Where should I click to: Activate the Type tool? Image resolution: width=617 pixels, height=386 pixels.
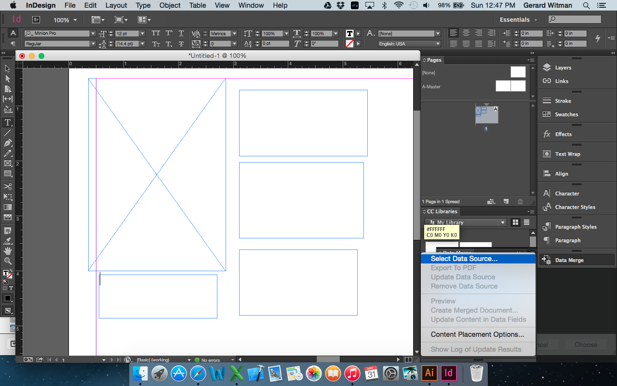(8, 123)
